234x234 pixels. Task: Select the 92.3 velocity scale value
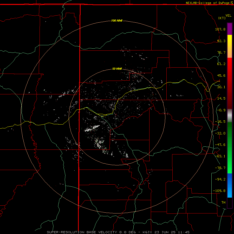[x=221, y=41]
